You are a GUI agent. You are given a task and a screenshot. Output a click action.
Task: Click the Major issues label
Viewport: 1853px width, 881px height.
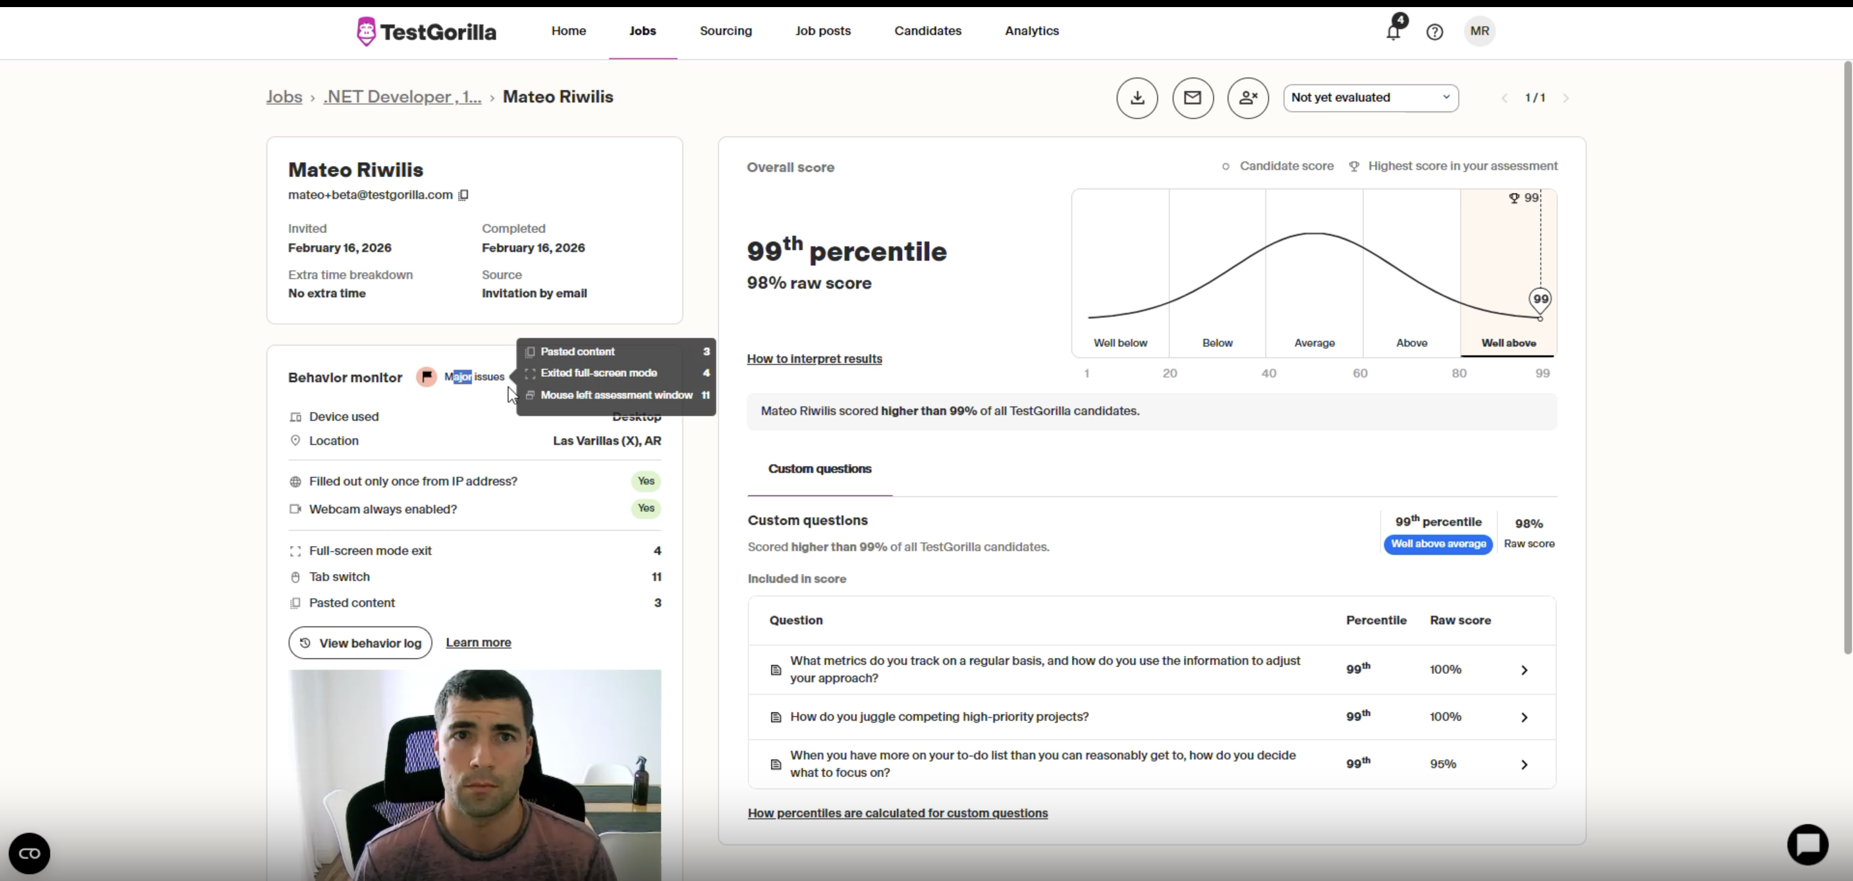click(474, 377)
